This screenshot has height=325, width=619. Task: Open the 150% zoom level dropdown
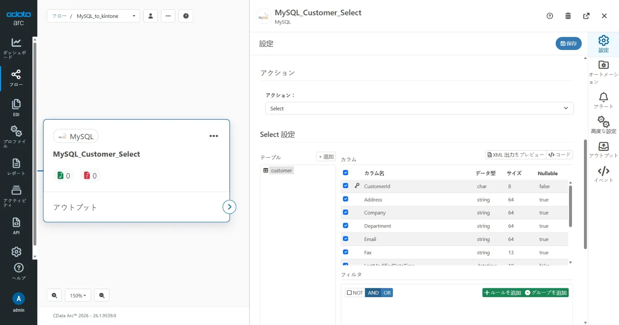tap(78, 295)
